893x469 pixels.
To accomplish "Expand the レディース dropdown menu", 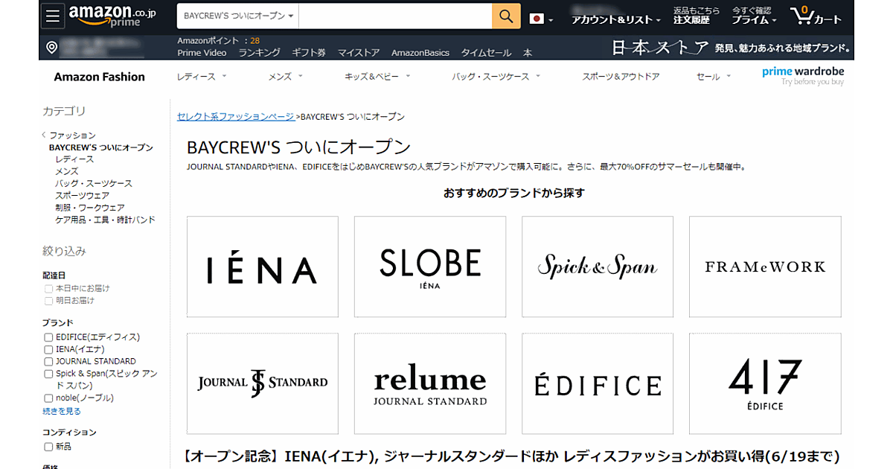I will coord(201,77).
